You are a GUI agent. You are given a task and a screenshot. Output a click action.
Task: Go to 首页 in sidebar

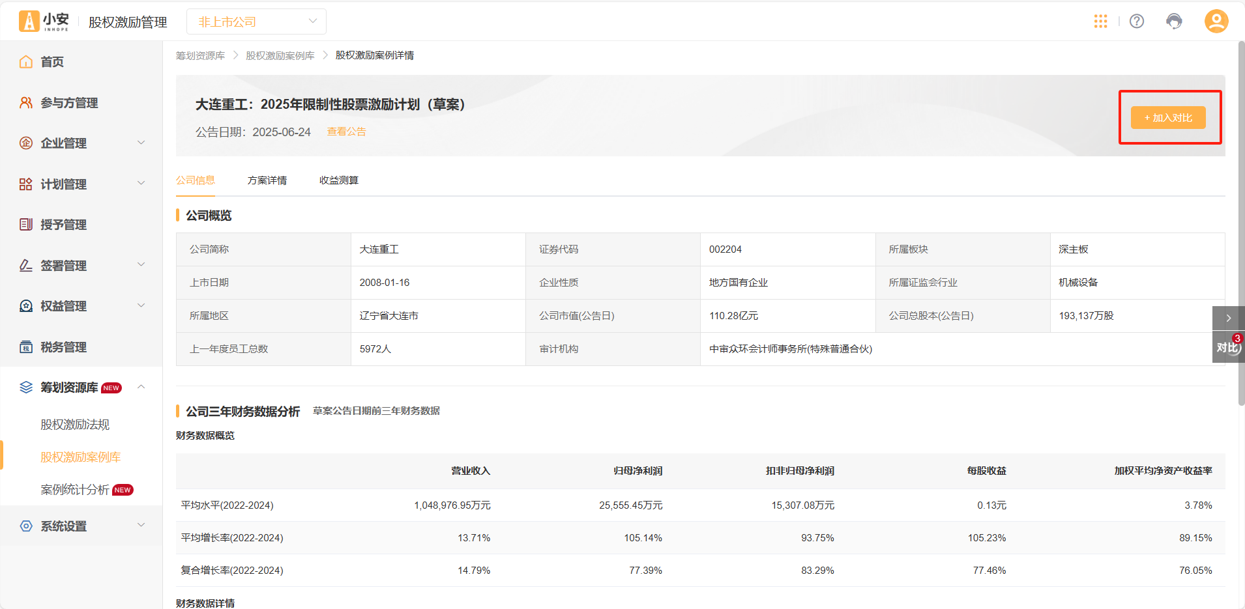pyautogui.click(x=52, y=62)
